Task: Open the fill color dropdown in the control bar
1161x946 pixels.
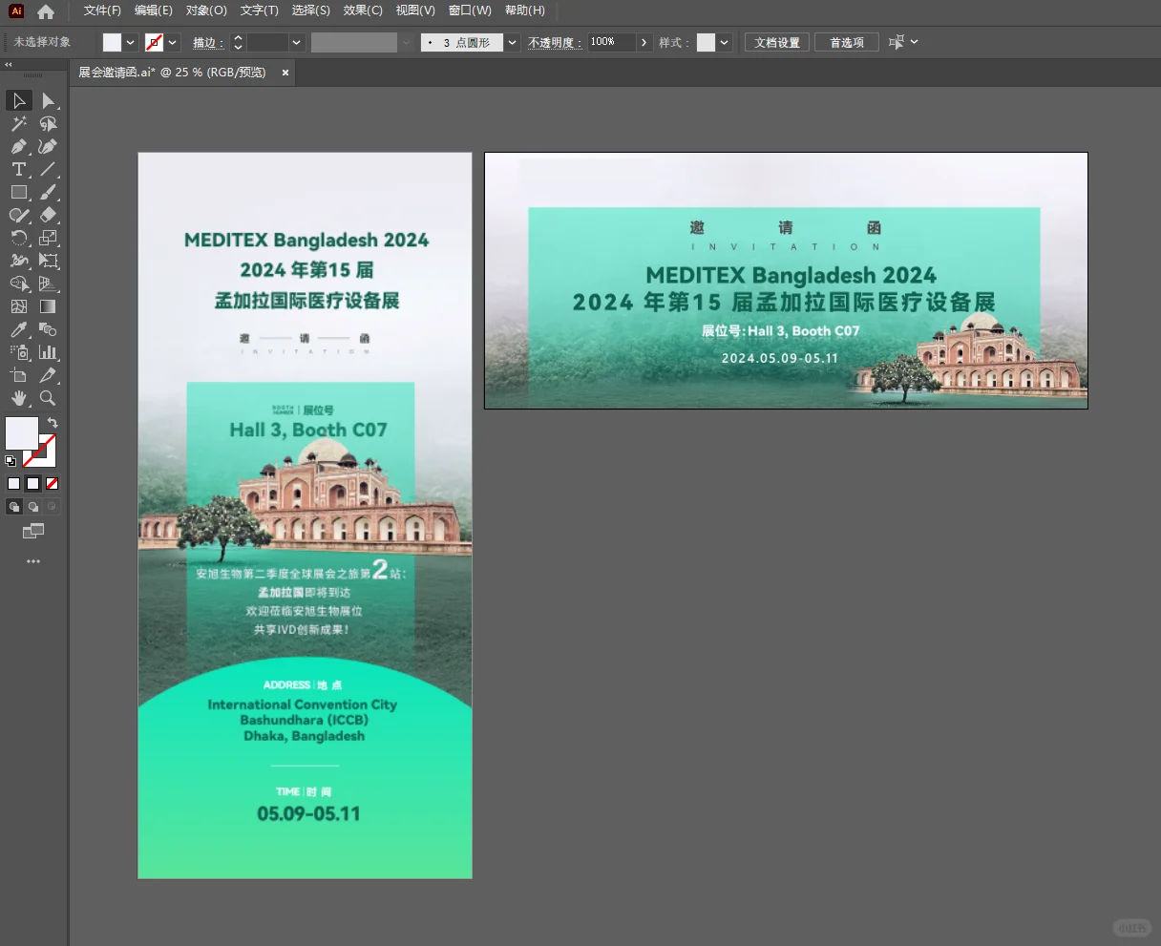Action: (x=131, y=42)
